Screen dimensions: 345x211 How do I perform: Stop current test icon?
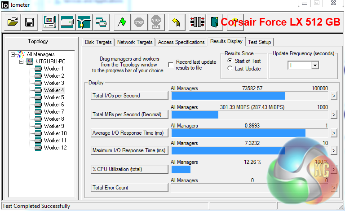[x=139, y=22]
